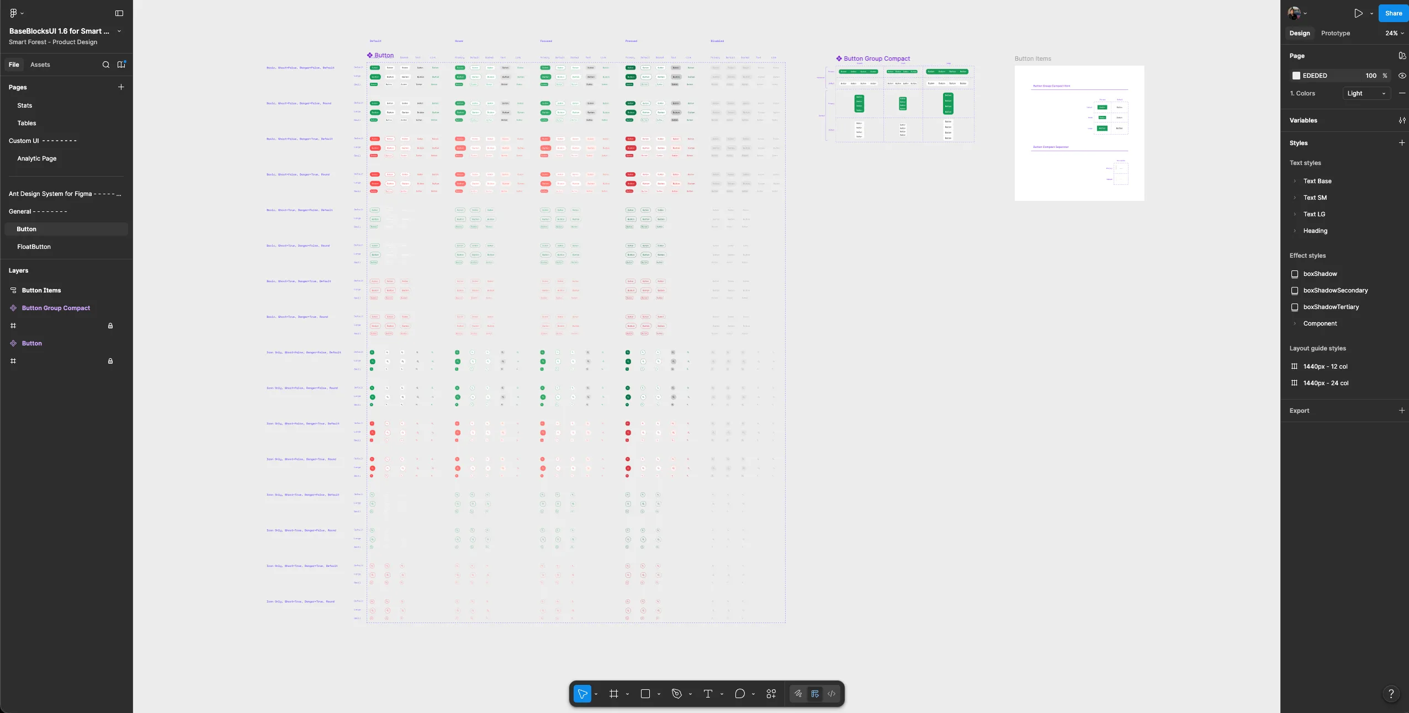Open the Actions tool in toolbar
1409x713 pixels.
tap(771, 694)
